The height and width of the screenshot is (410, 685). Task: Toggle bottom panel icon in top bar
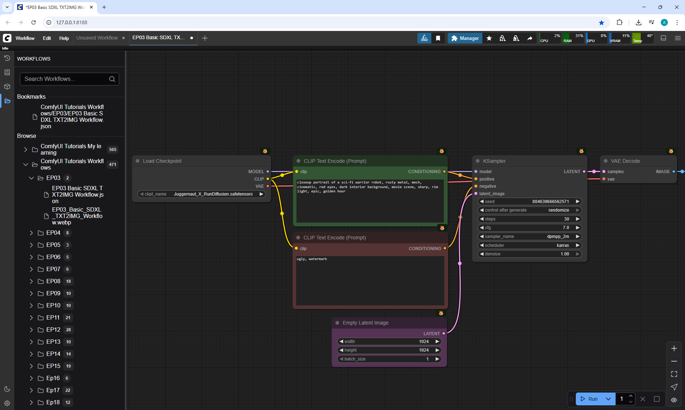coord(663,38)
